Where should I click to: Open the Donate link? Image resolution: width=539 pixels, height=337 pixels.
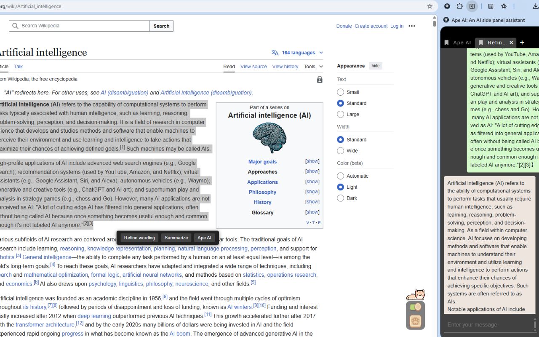344,26
